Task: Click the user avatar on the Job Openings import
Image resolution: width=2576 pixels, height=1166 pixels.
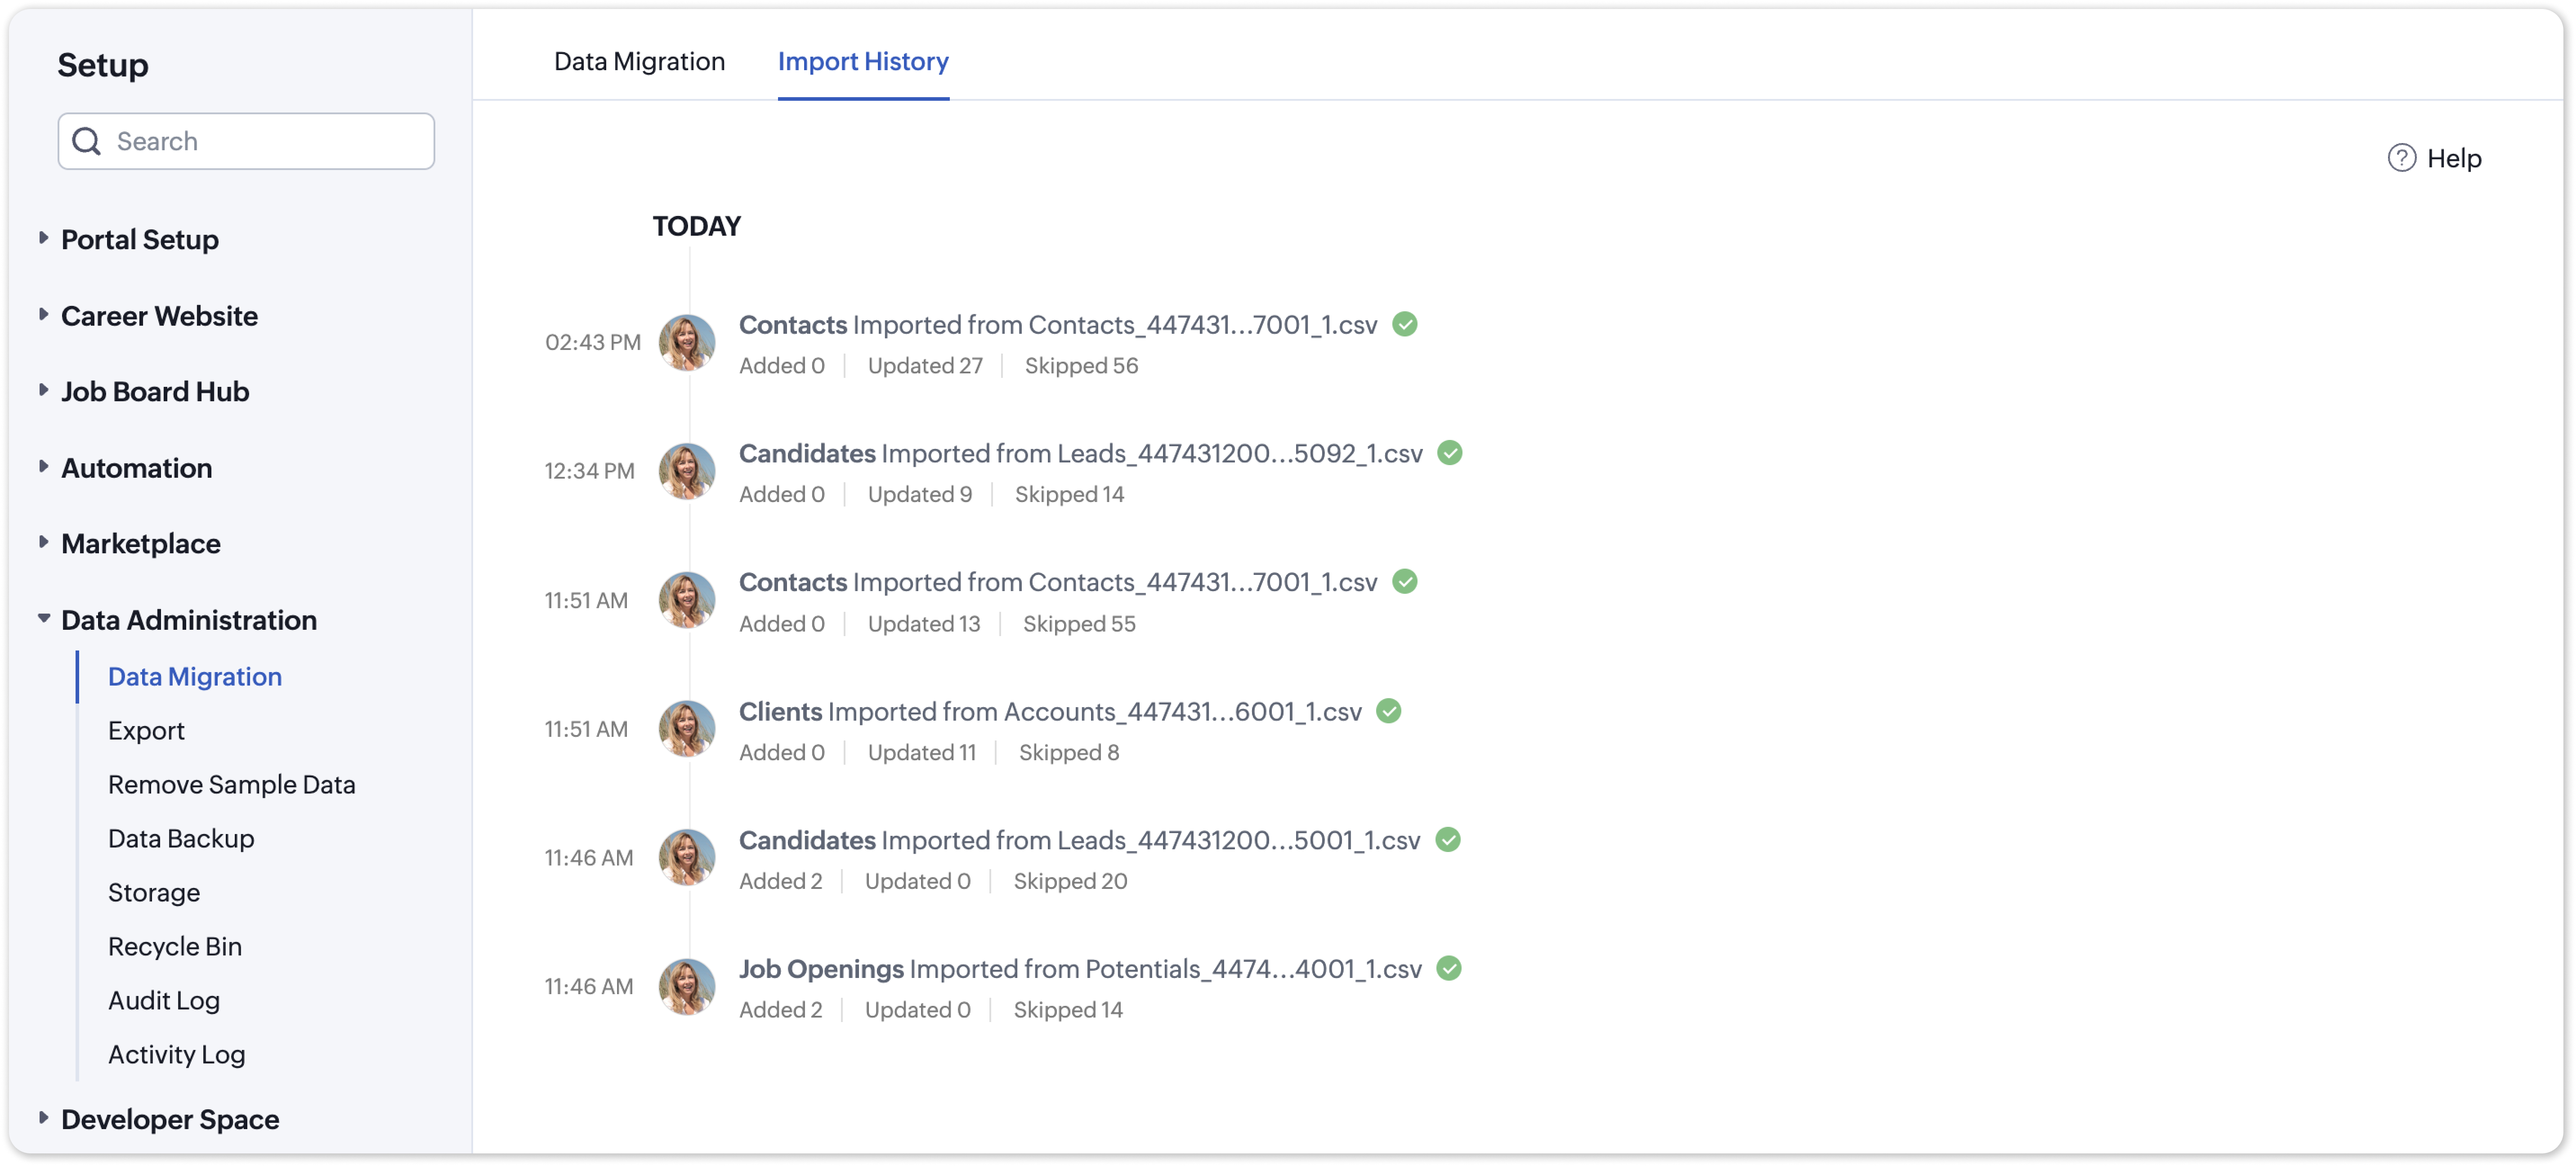Action: tap(687, 987)
